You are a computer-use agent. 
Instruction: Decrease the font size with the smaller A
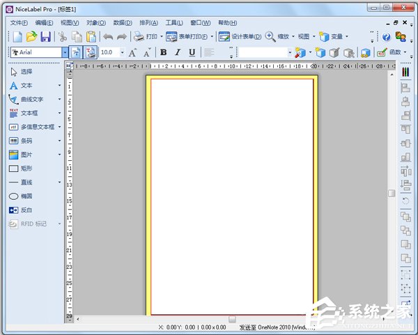[147, 52]
